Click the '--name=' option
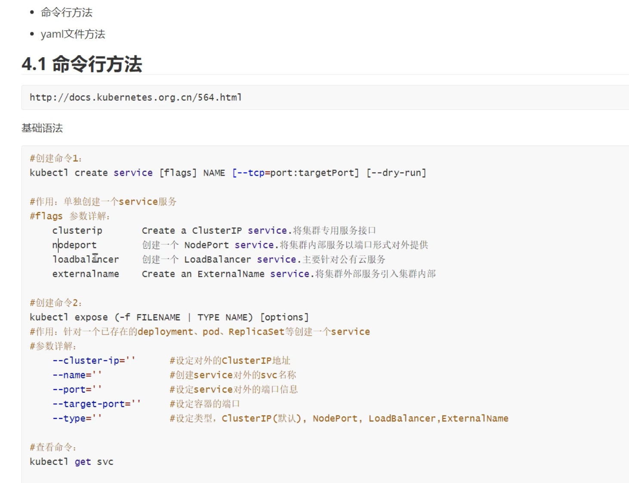The height and width of the screenshot is (483, 629). [x=77, y=375]
